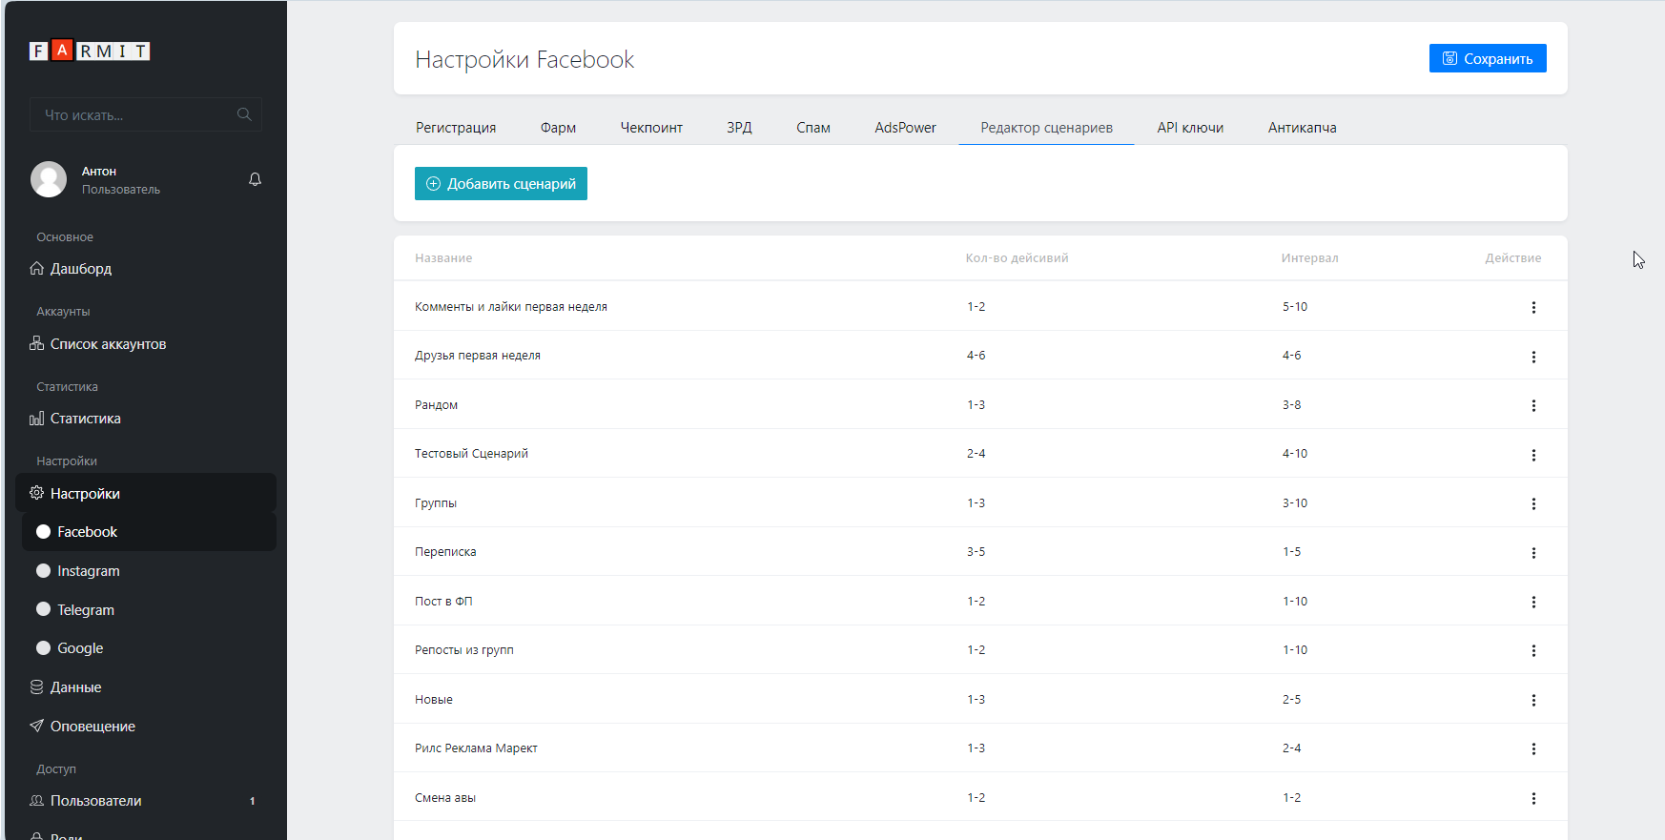Click the search magnifier icon

(x=244, y=114)
